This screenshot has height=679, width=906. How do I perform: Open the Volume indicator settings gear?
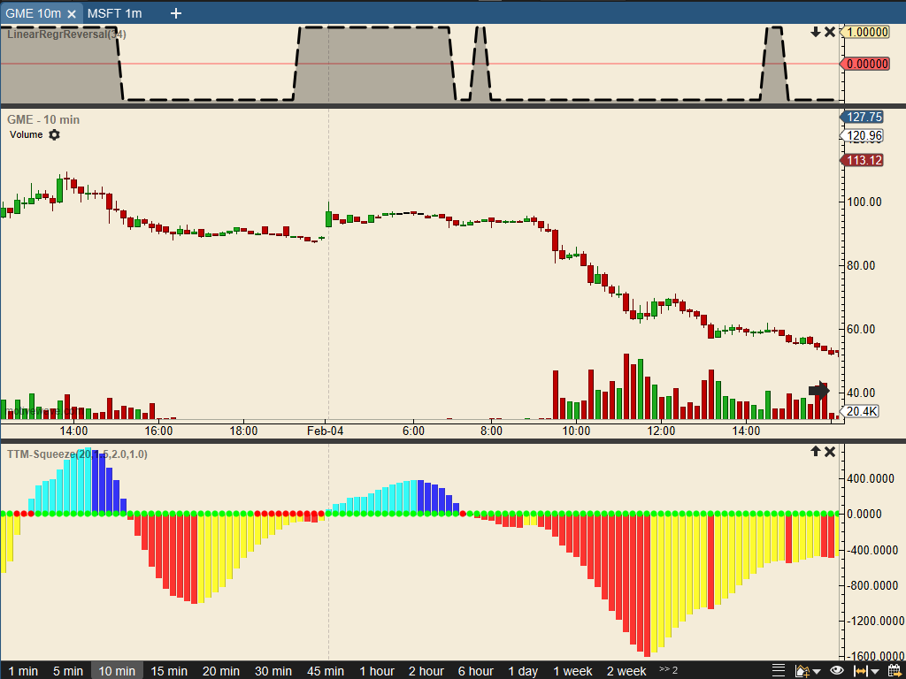[x=53, y=135]
